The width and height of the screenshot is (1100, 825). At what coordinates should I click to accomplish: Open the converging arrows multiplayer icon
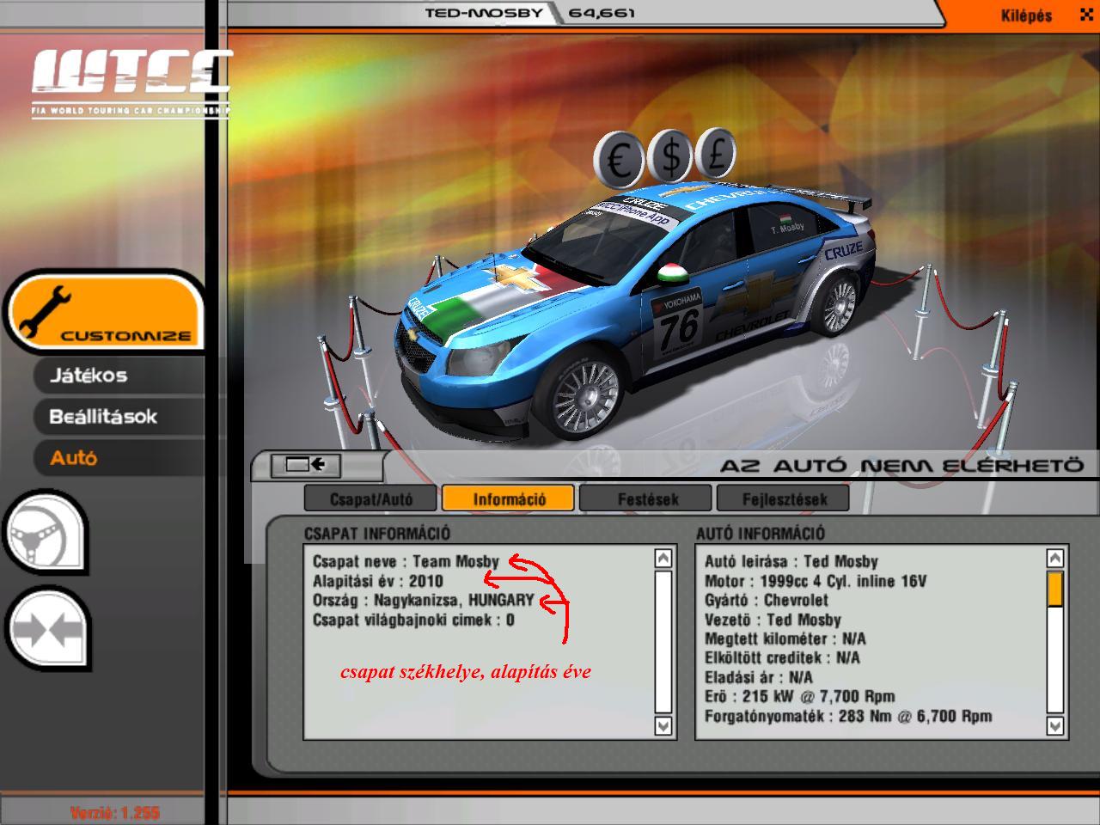pyautogui.click(x=47, y=629)
